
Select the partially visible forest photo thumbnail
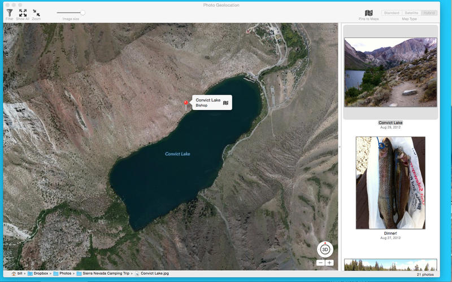pyautogui.click(x=390, y=265)
